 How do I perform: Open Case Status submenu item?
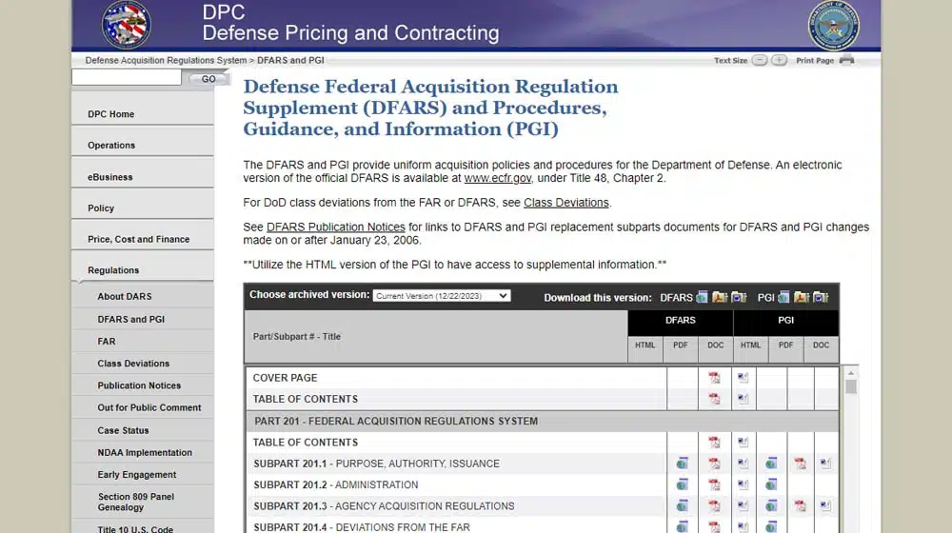(123, 430)
